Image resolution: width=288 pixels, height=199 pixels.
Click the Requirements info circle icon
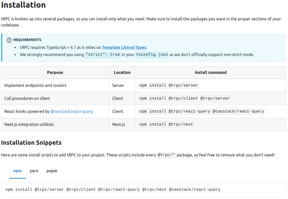9,40
